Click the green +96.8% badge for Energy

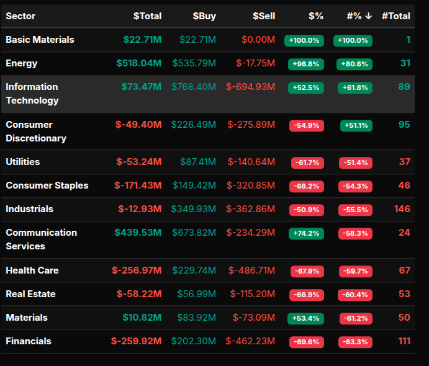click(305, 64)
